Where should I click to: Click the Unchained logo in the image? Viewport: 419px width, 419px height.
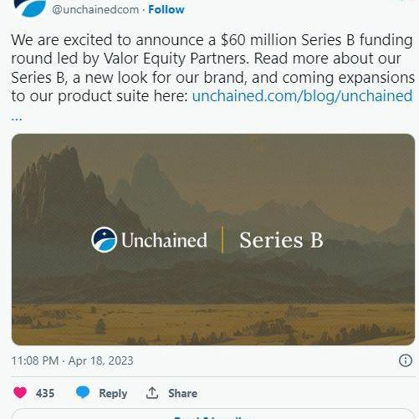(105, 240)
